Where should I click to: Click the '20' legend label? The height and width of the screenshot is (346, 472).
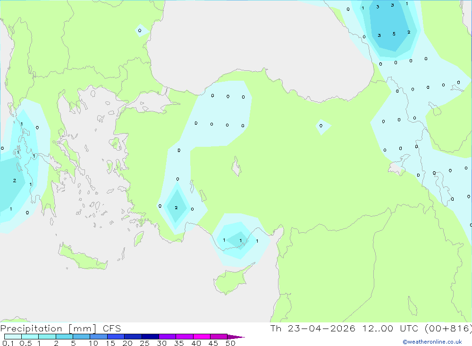click(127, 343)
